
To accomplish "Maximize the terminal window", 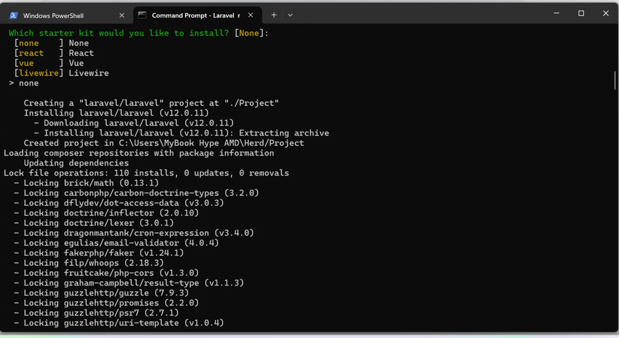I will (x=581, y=13).
